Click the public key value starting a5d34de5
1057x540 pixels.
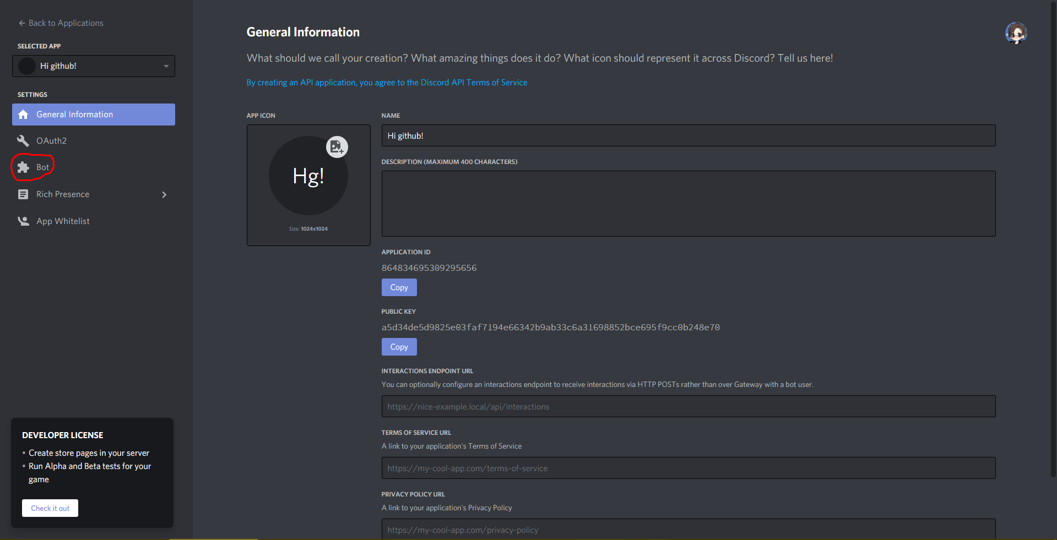[551, 328]
